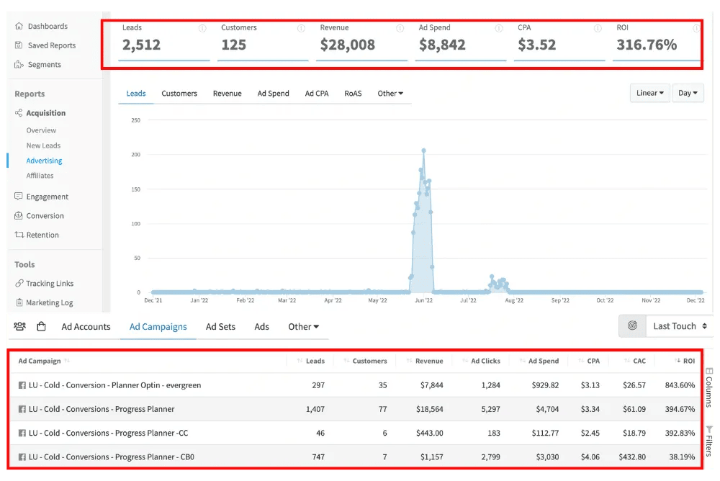Sort table by ROI column arrow

tap(678, 361)
